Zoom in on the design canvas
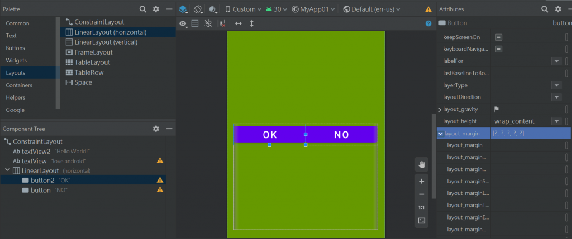 (x=422, y=181)
